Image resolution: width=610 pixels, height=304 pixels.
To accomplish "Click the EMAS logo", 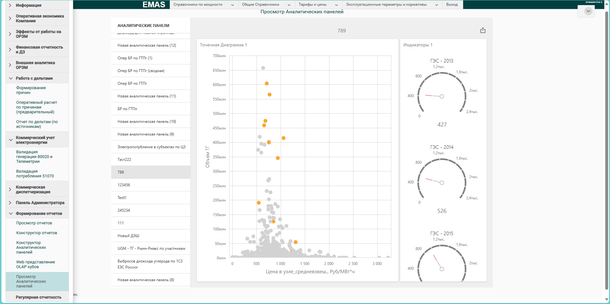I will pyautogui.click(x=154, y=4).
